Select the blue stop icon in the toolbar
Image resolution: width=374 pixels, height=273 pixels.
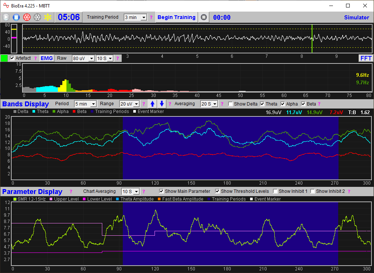point(16,17)
